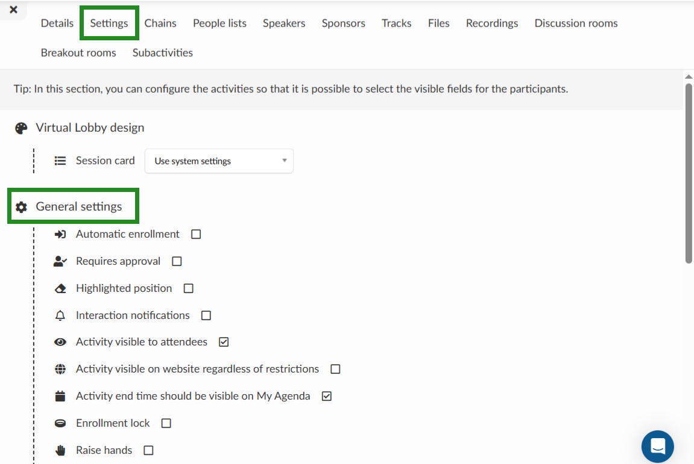Screen dimensions: 694x464
Task: Click the palette icon next to Virtual Lobby design
Action: coord(21,128)
